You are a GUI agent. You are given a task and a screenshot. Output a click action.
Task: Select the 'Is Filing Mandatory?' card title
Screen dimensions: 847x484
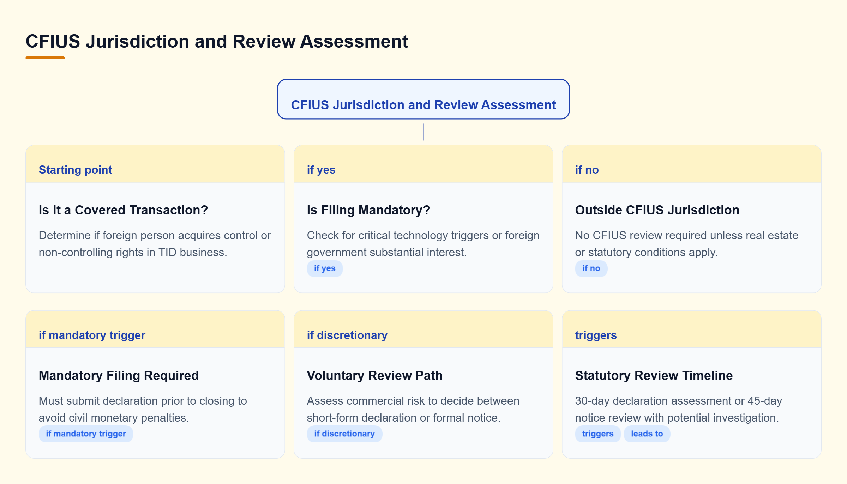368,210
